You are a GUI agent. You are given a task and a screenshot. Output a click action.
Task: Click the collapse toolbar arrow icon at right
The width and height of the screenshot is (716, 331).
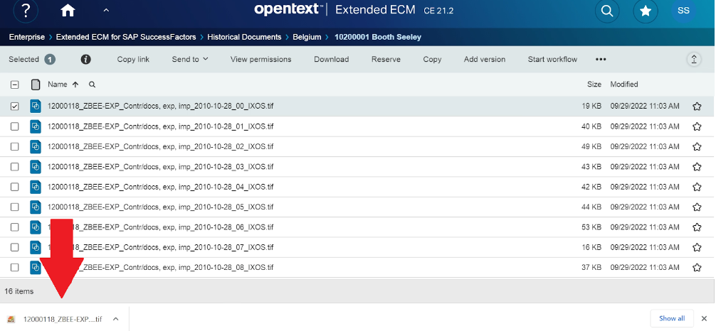[694, 60]
